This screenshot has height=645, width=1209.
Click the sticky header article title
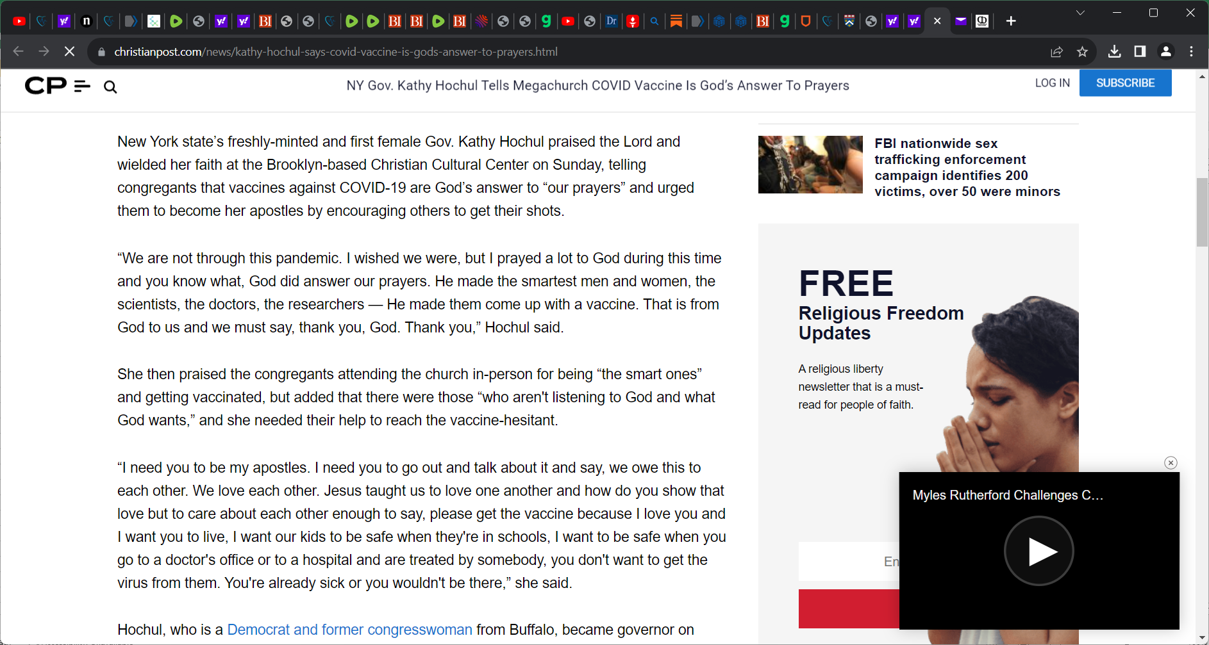pyautogui.click(x=597, y=86)
